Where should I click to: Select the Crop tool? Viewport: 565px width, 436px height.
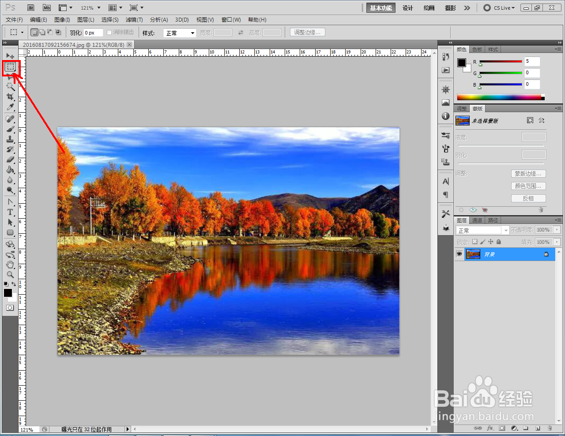coord(10,97)
